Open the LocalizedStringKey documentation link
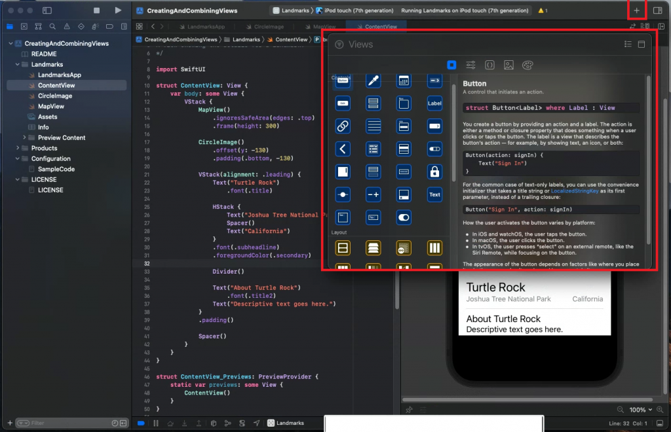This screenshot has width=671, height=432. (x=574, y=191)
